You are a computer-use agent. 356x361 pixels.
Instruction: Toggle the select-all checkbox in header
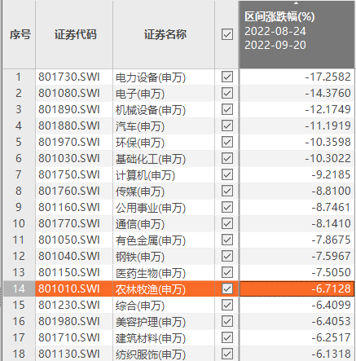227,34
